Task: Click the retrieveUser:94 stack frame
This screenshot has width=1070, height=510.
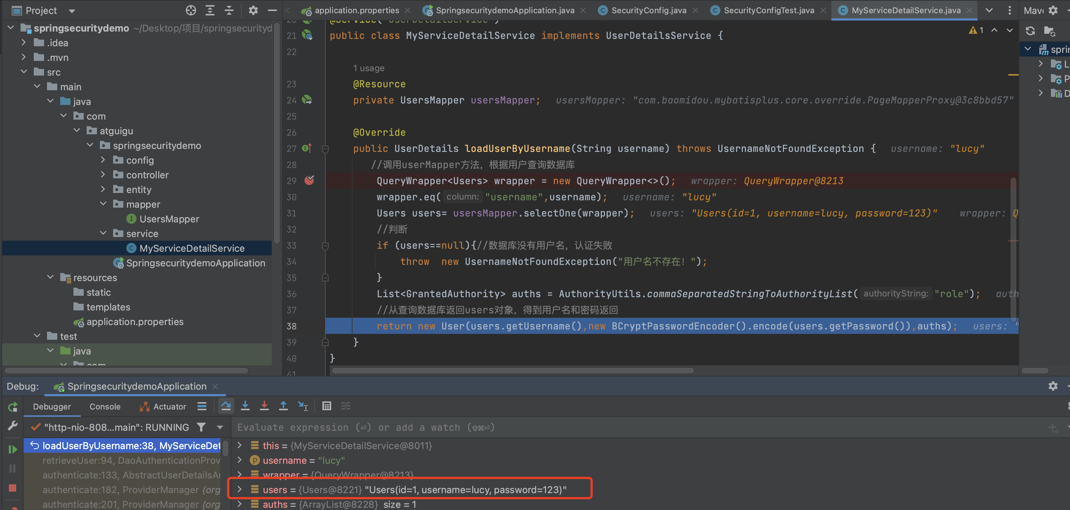Action: [x=131, y=460]
